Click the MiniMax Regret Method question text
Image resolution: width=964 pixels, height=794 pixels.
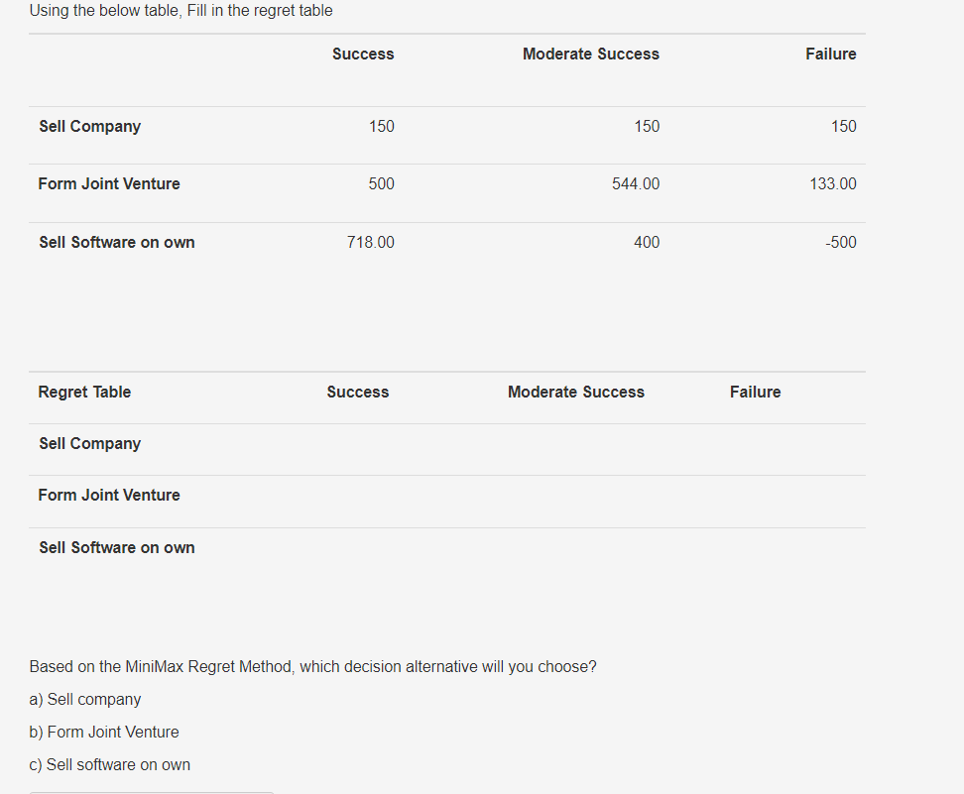[313, 667]
